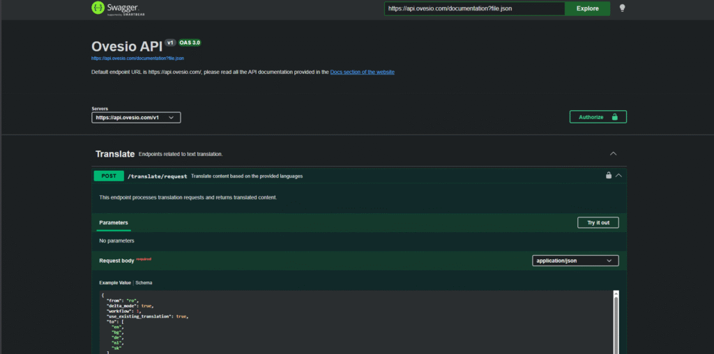Click the /translate/request endpoint path
The width and height of the screenshot is (714, 354).
point(157,176)
